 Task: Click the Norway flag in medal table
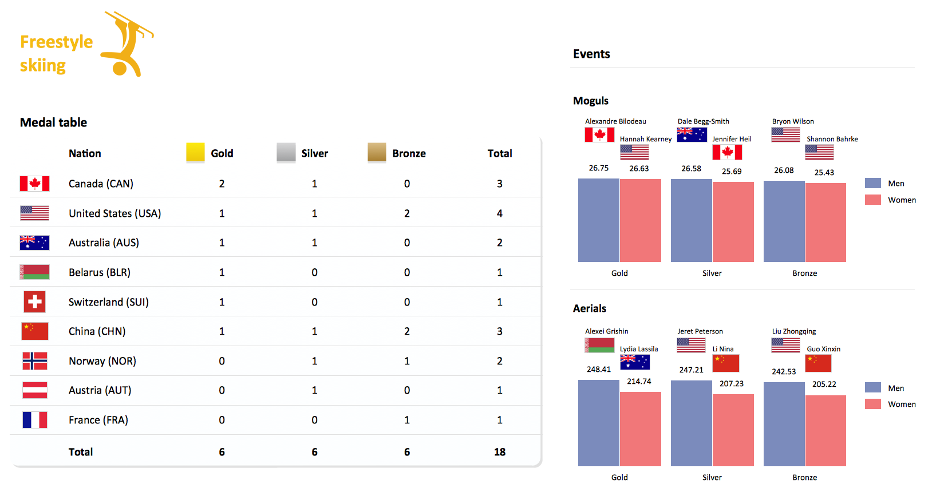click(x=34, y=361)
